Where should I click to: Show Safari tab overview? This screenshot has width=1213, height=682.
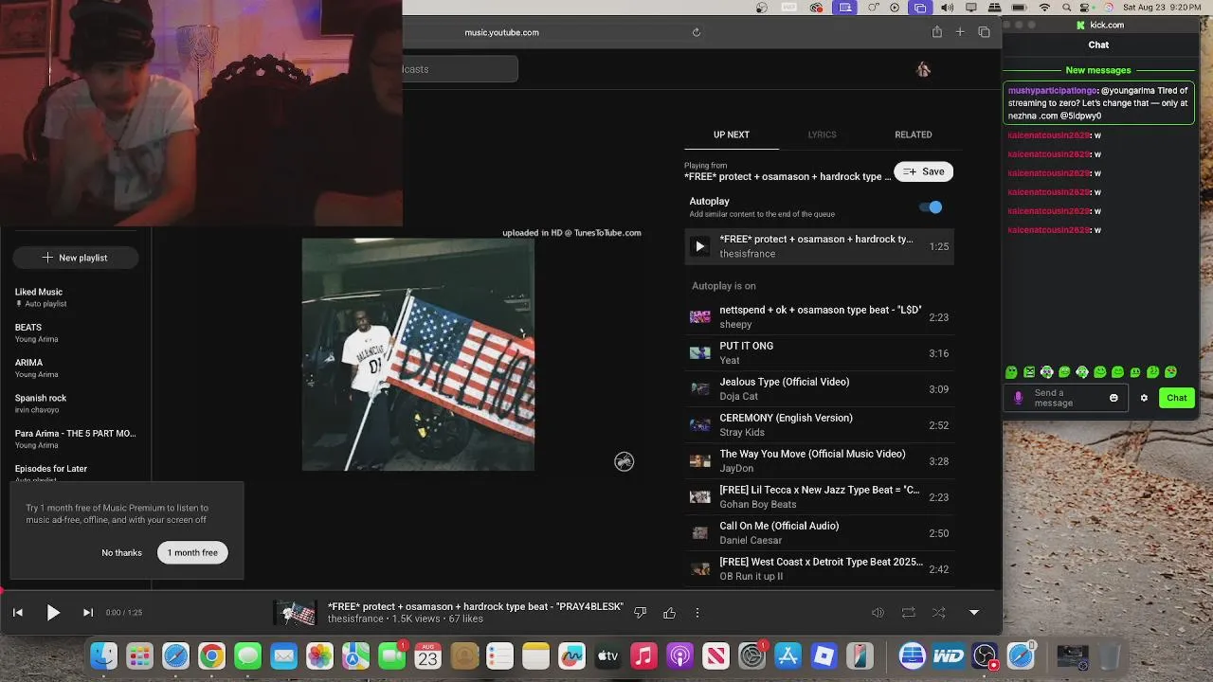coord(985,32)
